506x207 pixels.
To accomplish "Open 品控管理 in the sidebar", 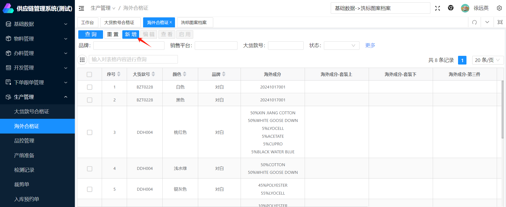I will pyautogui.click(x=24, y=141).
